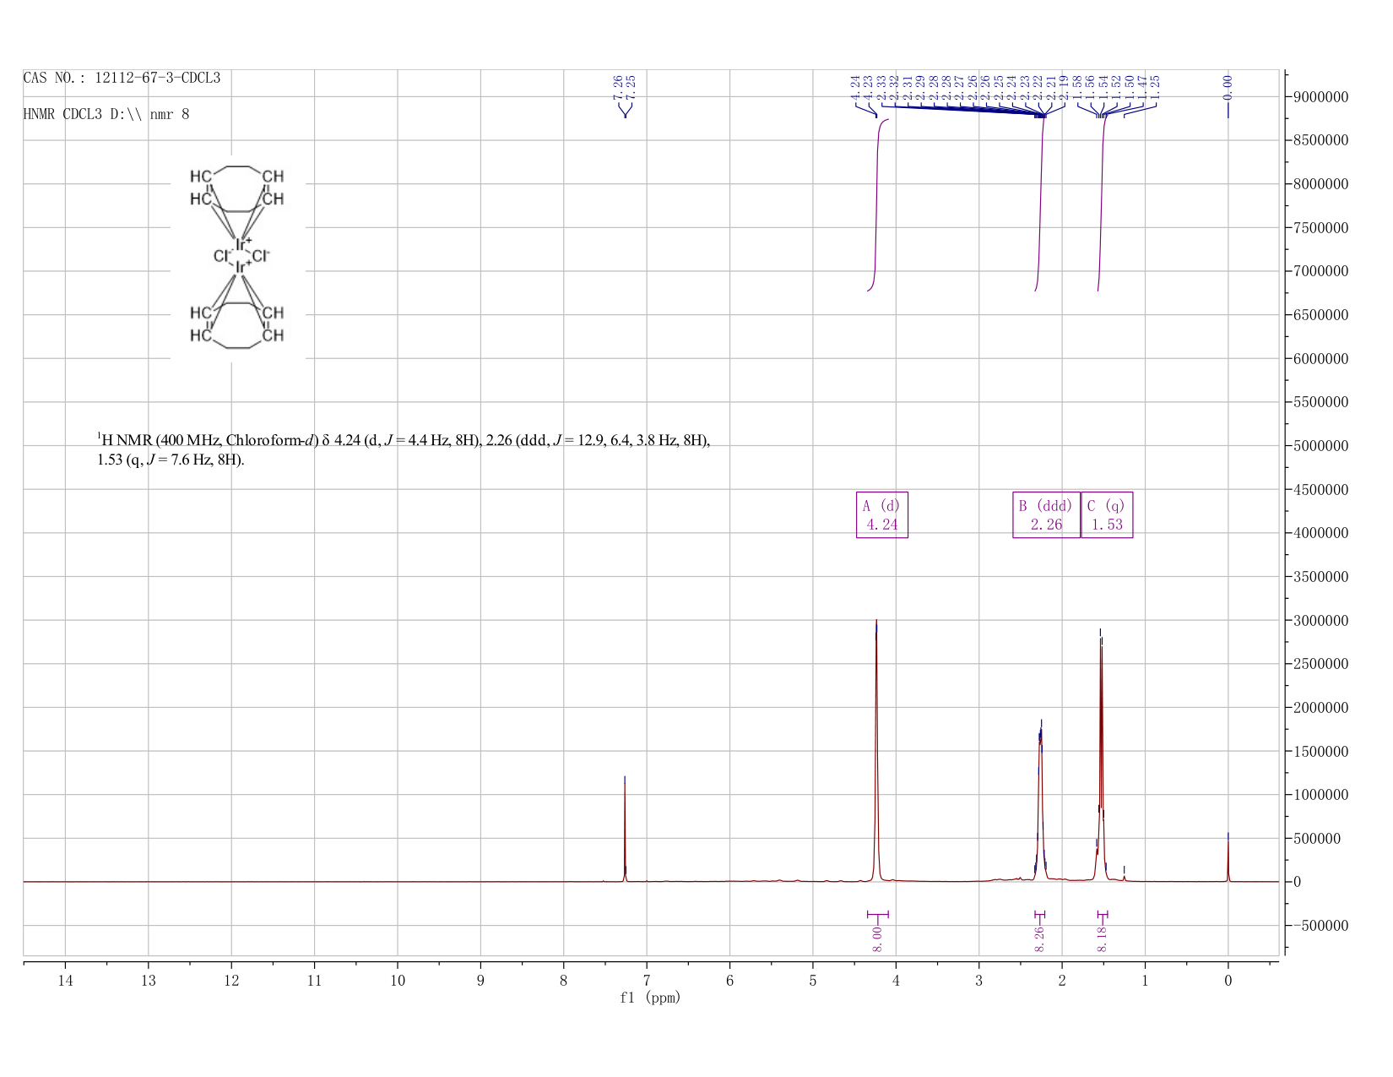Click the multiplet box 'C (q) 1.53'
This screenshot has width=1393, height=1077.
point(1107,514)
